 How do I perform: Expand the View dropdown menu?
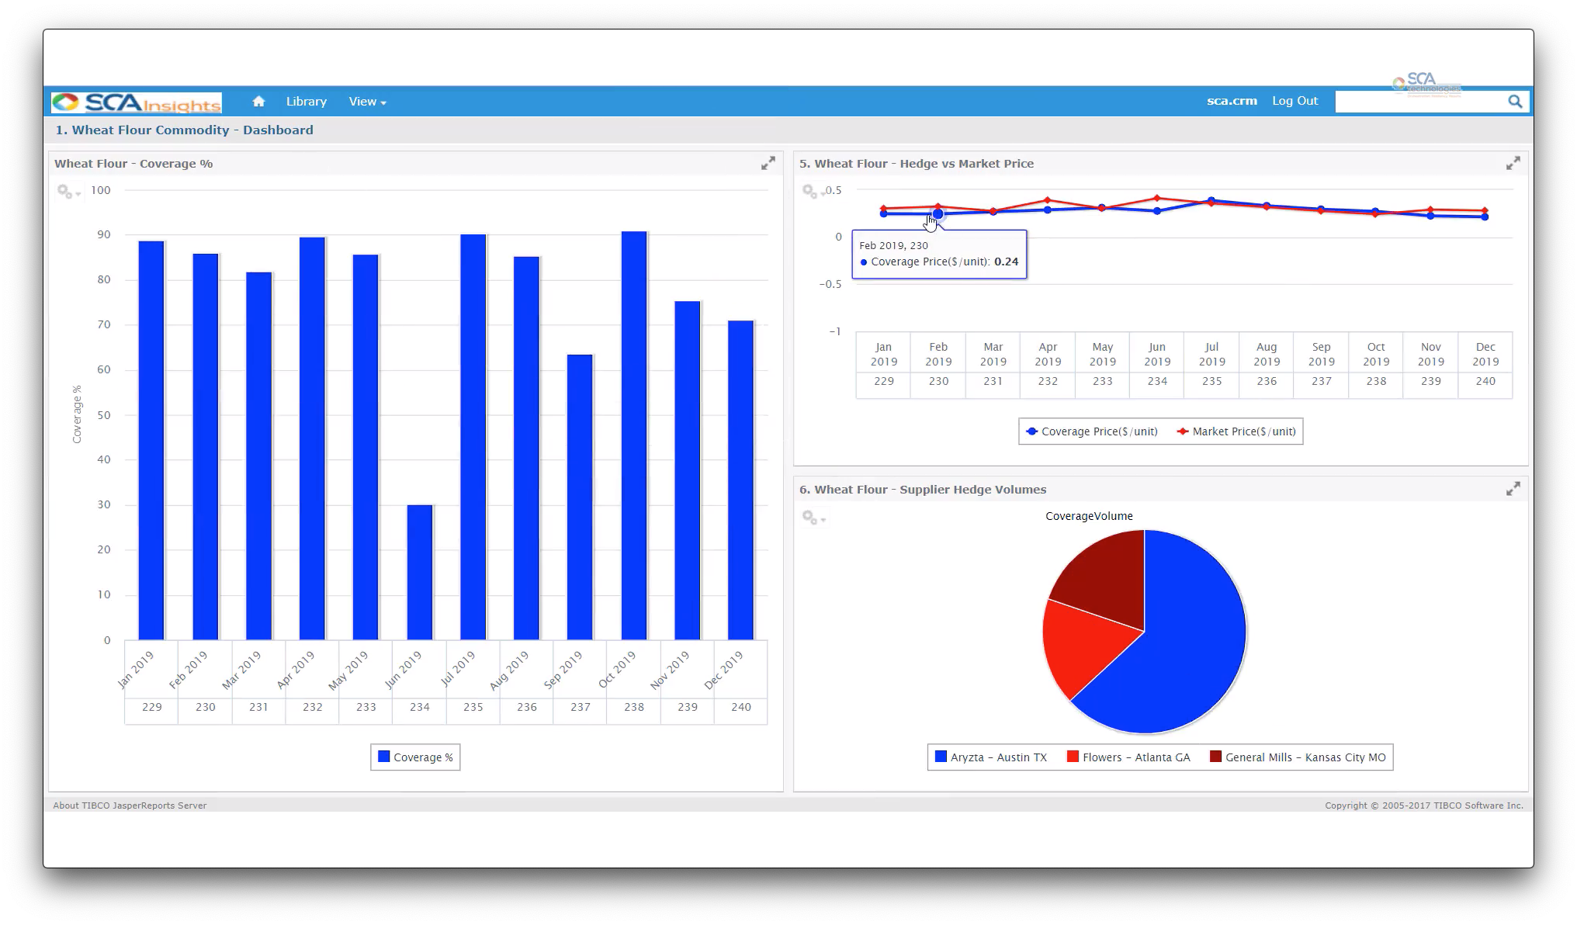click(x=367, y=101)
